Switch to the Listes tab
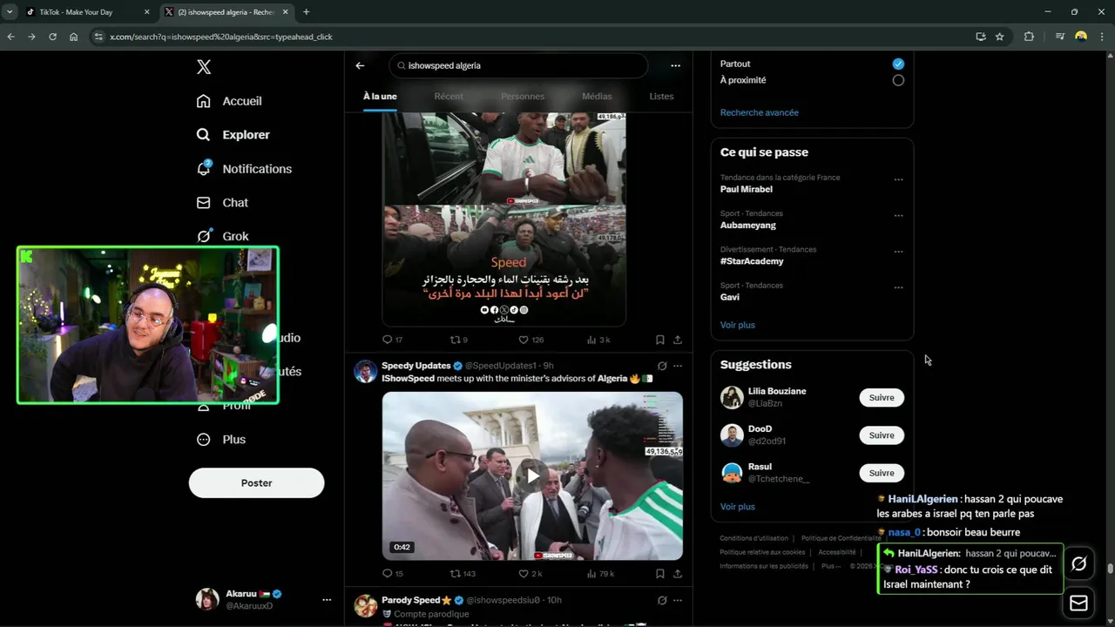 pyautogui.click(x=661, y=97)
